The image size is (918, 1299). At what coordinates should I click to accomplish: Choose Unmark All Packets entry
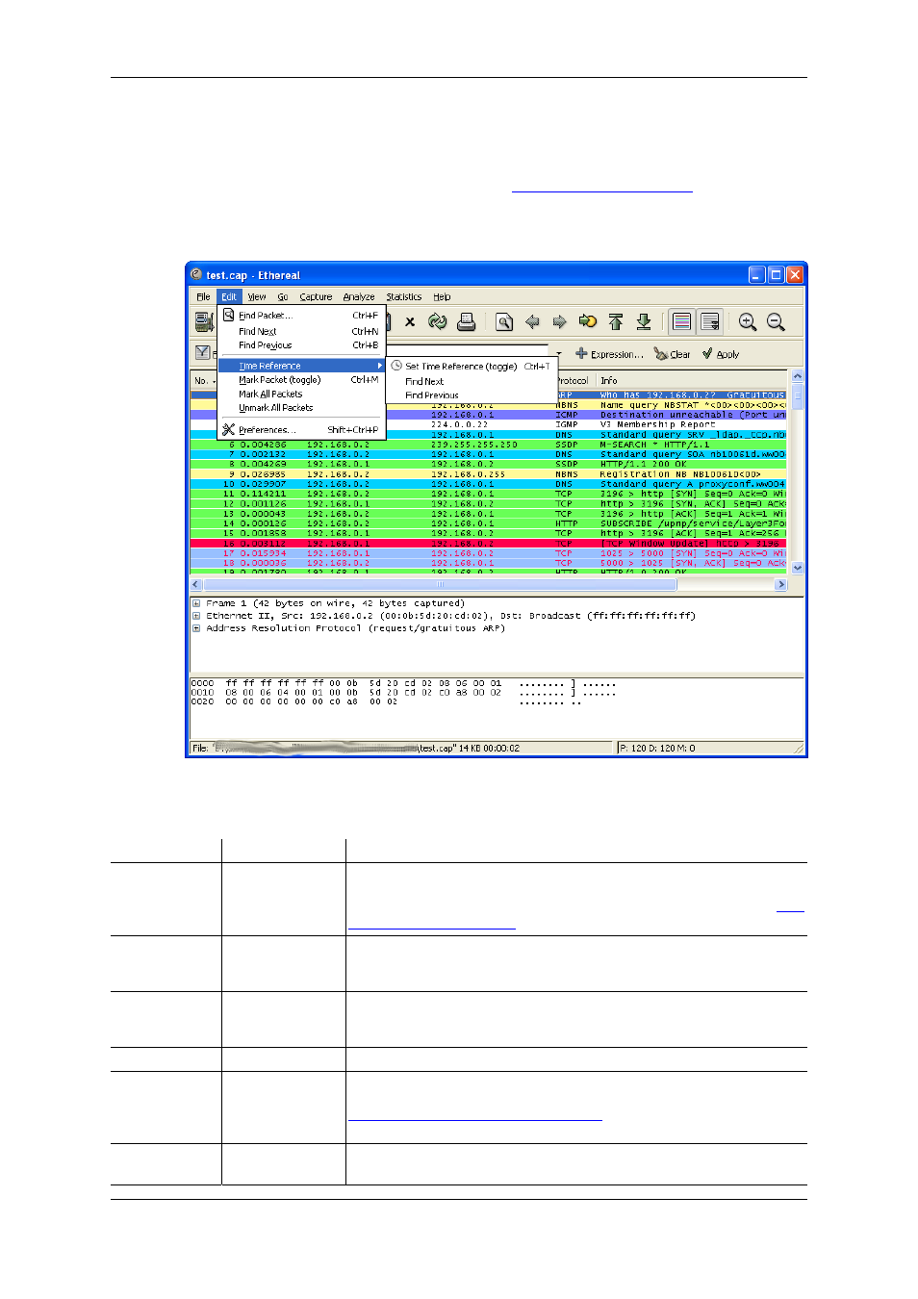(x=301, y=408)
